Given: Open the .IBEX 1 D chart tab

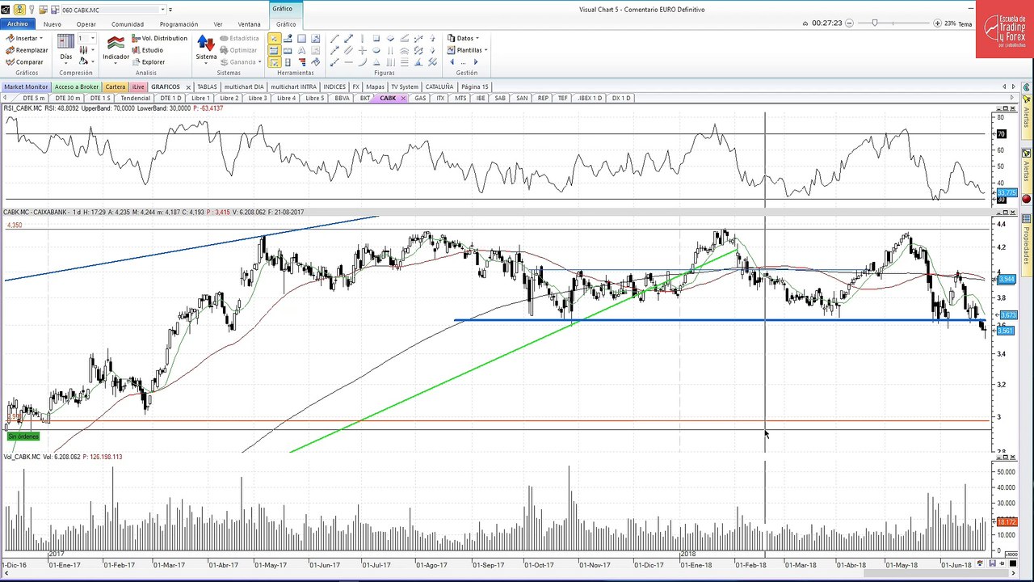Looking at the screenshot, I should click(590, 98).
